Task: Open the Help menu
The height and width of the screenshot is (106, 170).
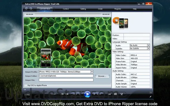Action: [x=135, y=9]
